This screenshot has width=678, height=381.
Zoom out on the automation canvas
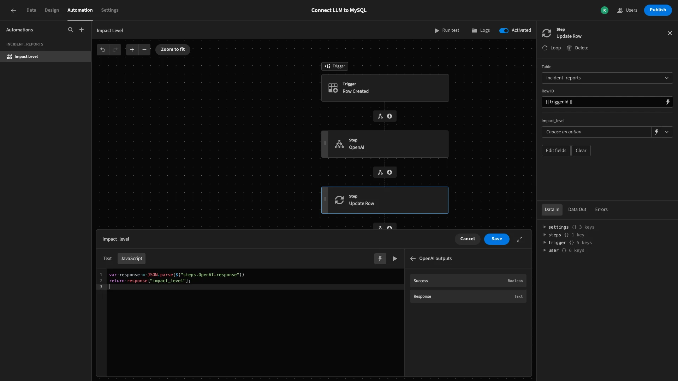pyautogui.click(x=144, y=49)
